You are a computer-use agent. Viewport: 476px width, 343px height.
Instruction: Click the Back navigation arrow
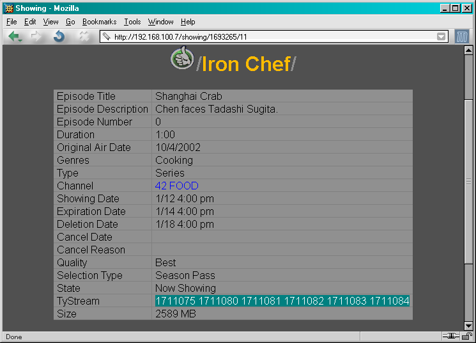[14, 36]
